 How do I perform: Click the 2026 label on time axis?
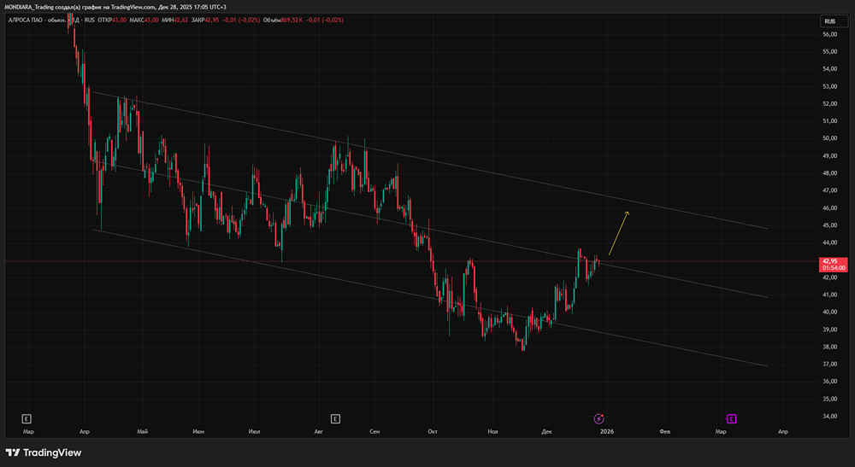606,432
